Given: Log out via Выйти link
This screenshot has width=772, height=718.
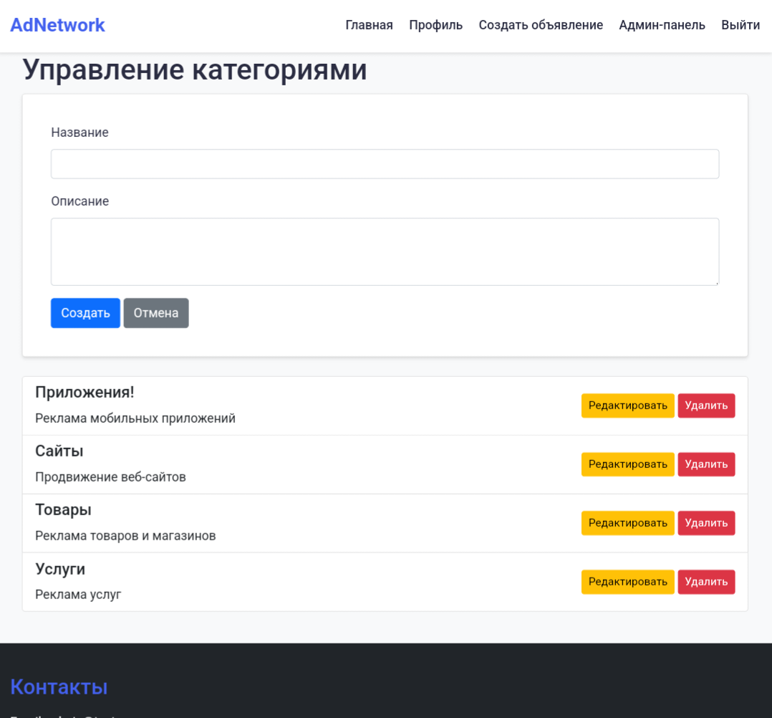Looking at the screenshot, I should coord(740,25).
